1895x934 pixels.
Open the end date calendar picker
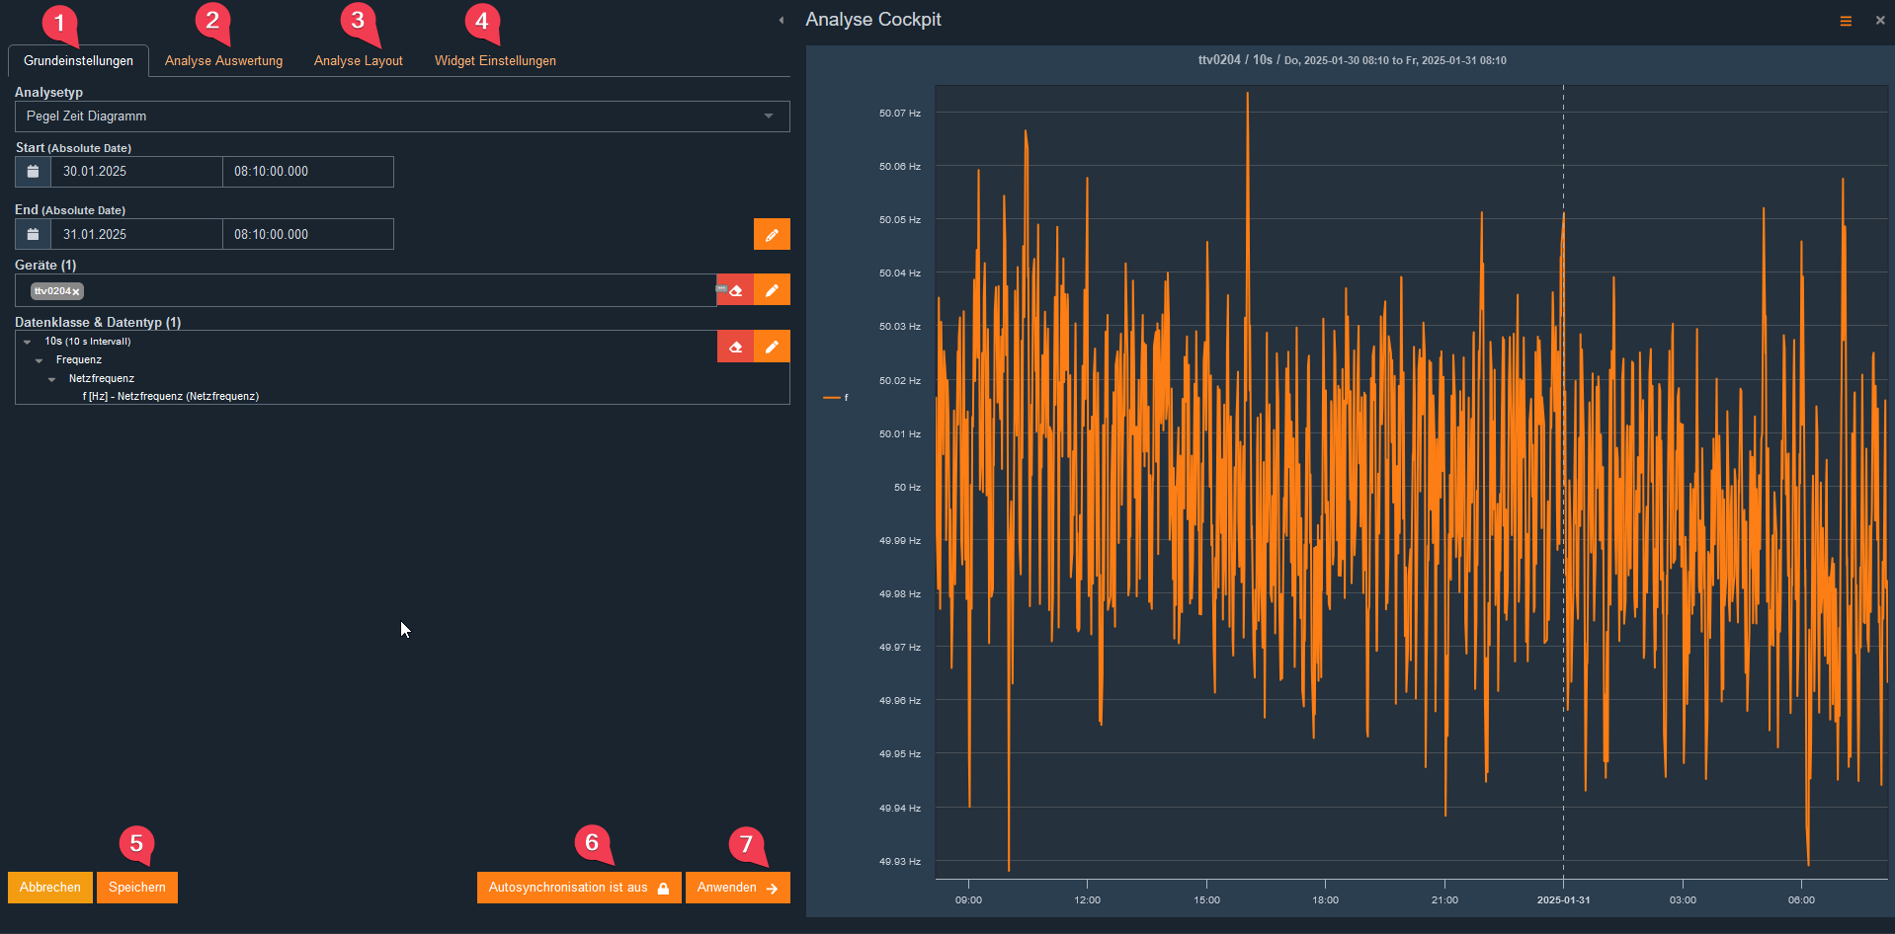[x=33, y=235]
